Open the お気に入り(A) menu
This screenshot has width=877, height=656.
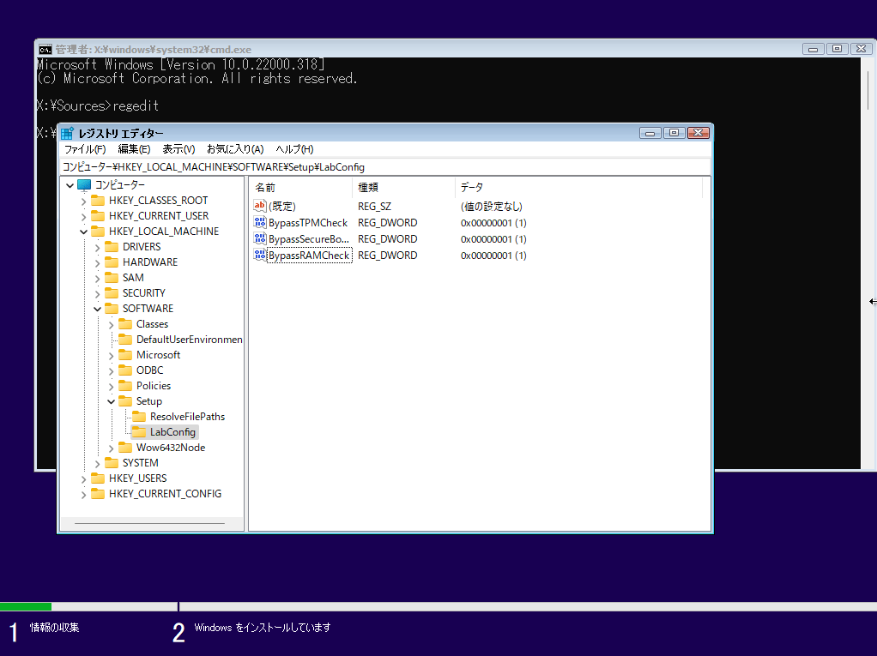point(235,149)
